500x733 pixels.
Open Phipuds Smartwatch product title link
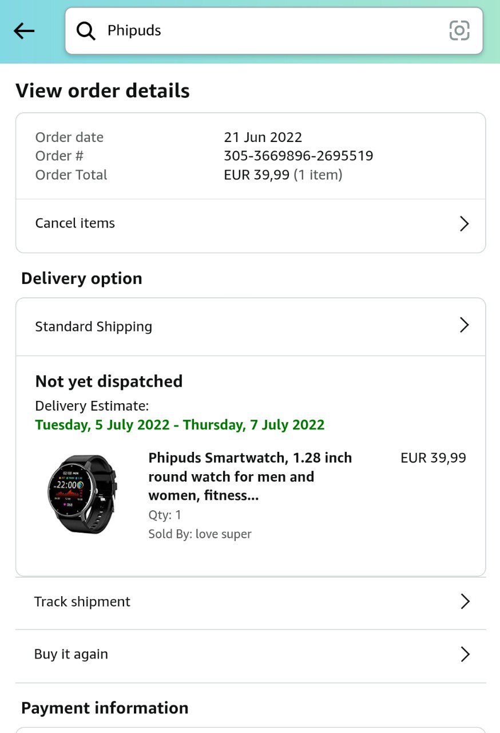tap(250, 476)
